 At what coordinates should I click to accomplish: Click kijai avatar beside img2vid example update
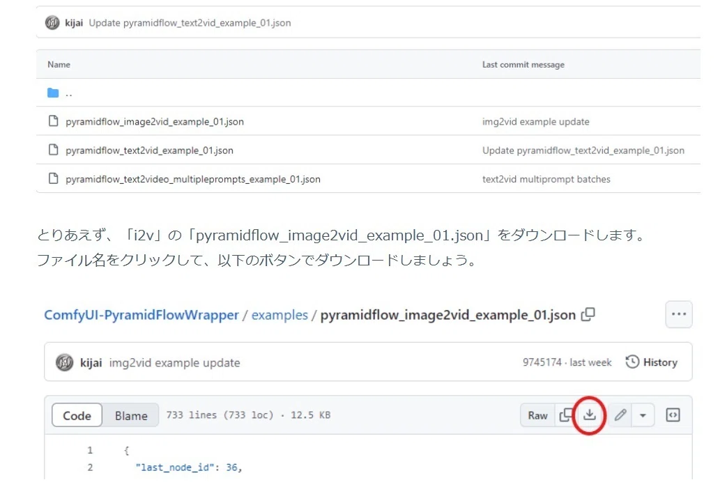[64, 362]
